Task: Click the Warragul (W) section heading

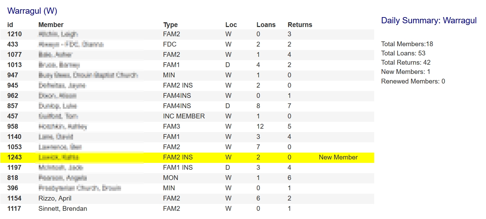Action: point(32,11)
